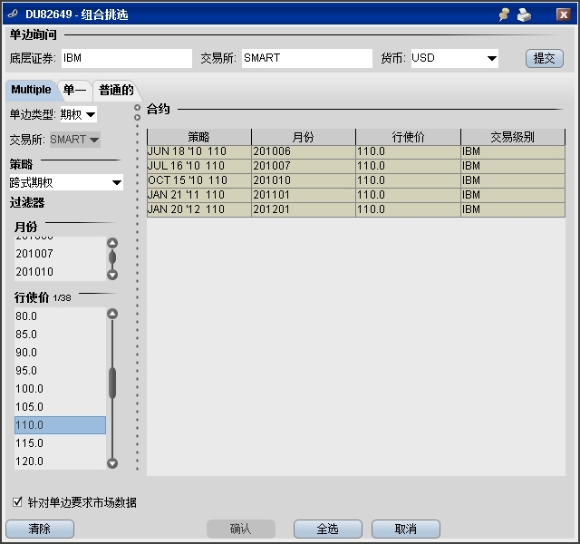Sort by the 策略 column header
Screen dimensions: 580x544
[x=199, y=137]
